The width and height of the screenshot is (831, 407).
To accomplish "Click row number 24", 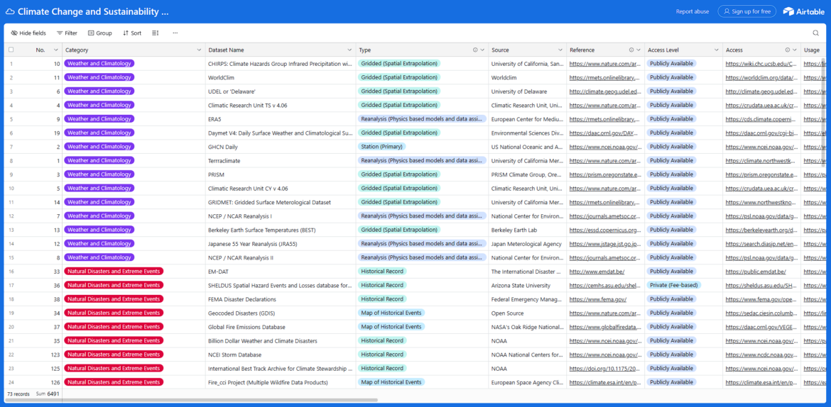I will 11,382.
